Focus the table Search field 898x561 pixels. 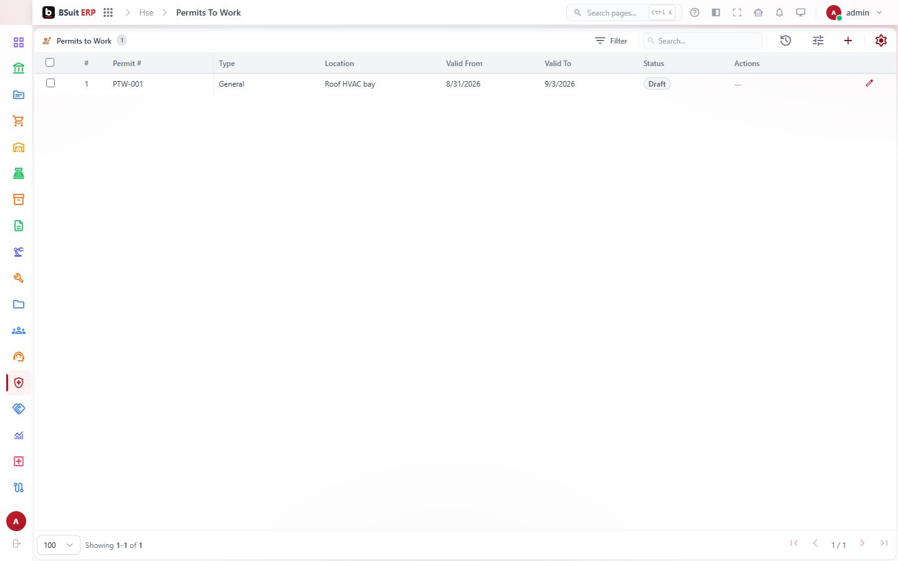point(703,41)
